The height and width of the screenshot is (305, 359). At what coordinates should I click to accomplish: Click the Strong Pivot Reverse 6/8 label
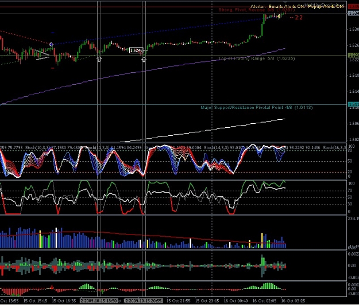(257, 10)
